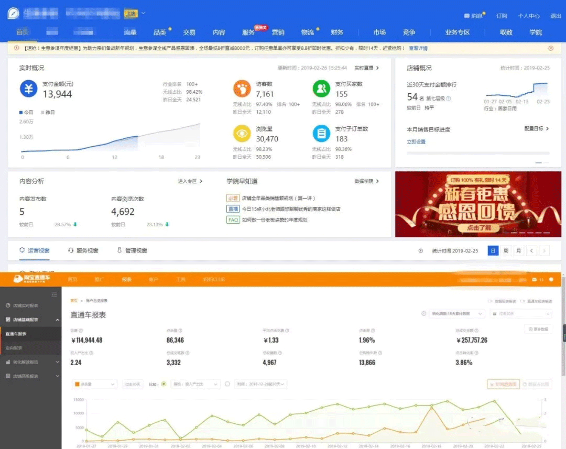Viewport: 566px width, 449px height.
Task: Click the yen 支付金额 icon
Action: tap(29, 89)
